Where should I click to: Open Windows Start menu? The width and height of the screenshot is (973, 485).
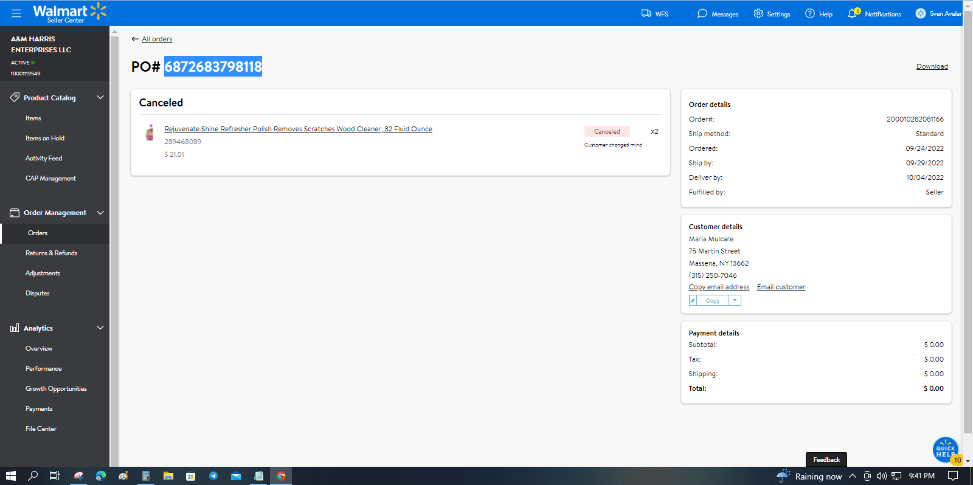(x=10, y=476)
